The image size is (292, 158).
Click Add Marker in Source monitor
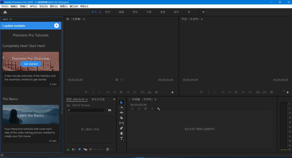click(x=86, y=92)
